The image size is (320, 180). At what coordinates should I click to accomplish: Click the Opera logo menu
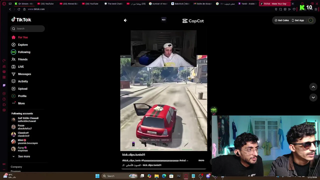4,4
